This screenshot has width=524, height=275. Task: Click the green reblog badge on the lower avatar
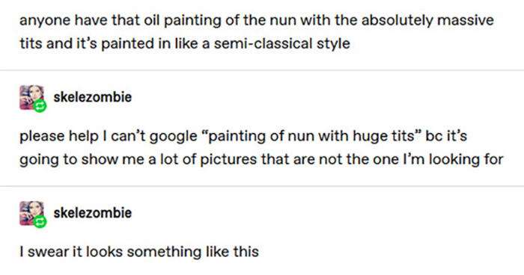(x=40, y=222)
